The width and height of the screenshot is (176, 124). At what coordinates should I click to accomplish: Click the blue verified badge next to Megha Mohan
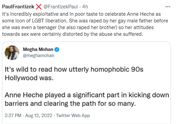click(x=57, y=49)
